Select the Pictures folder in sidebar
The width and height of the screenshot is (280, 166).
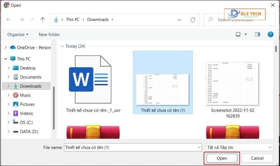click(27, 104)
